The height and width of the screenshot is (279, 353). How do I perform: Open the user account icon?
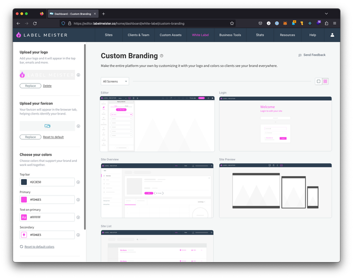tap(332, 35)
